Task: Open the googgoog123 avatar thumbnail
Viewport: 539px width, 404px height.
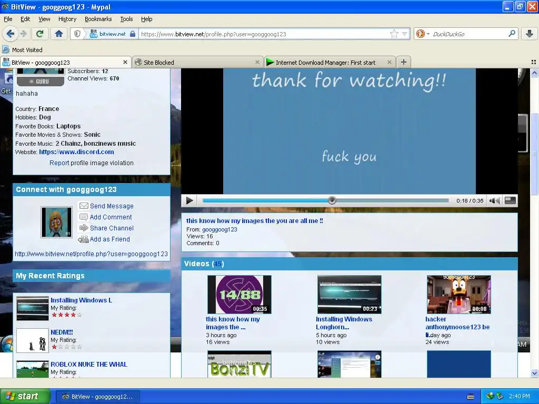Action: (x=56, y=222)
